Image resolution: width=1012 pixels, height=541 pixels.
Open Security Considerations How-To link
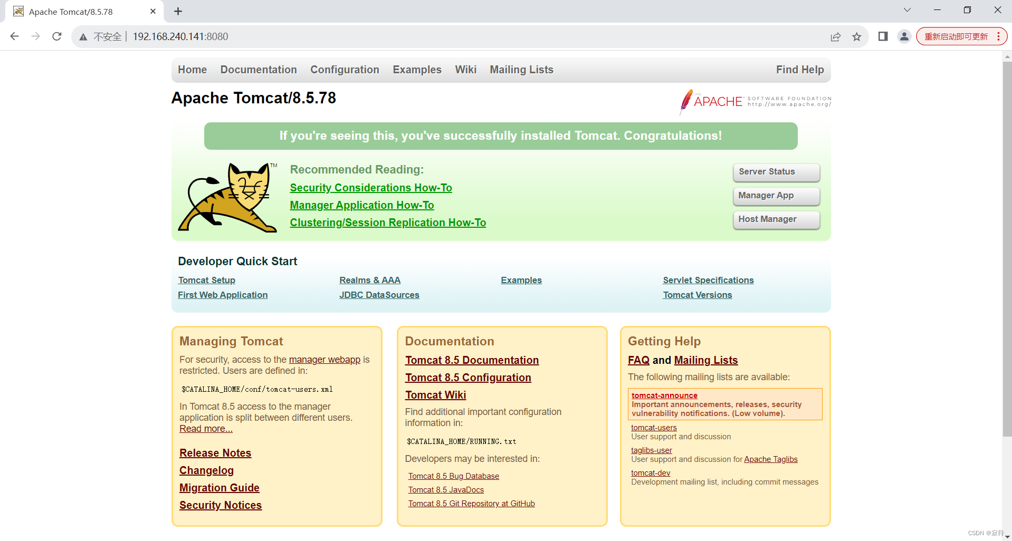tap(371, 188)
